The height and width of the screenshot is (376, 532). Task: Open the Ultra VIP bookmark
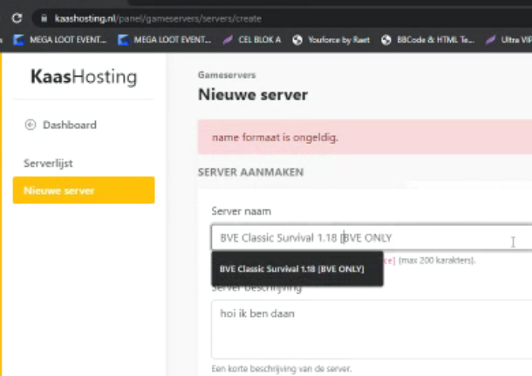pyautogui.click(x=510, y=39)
